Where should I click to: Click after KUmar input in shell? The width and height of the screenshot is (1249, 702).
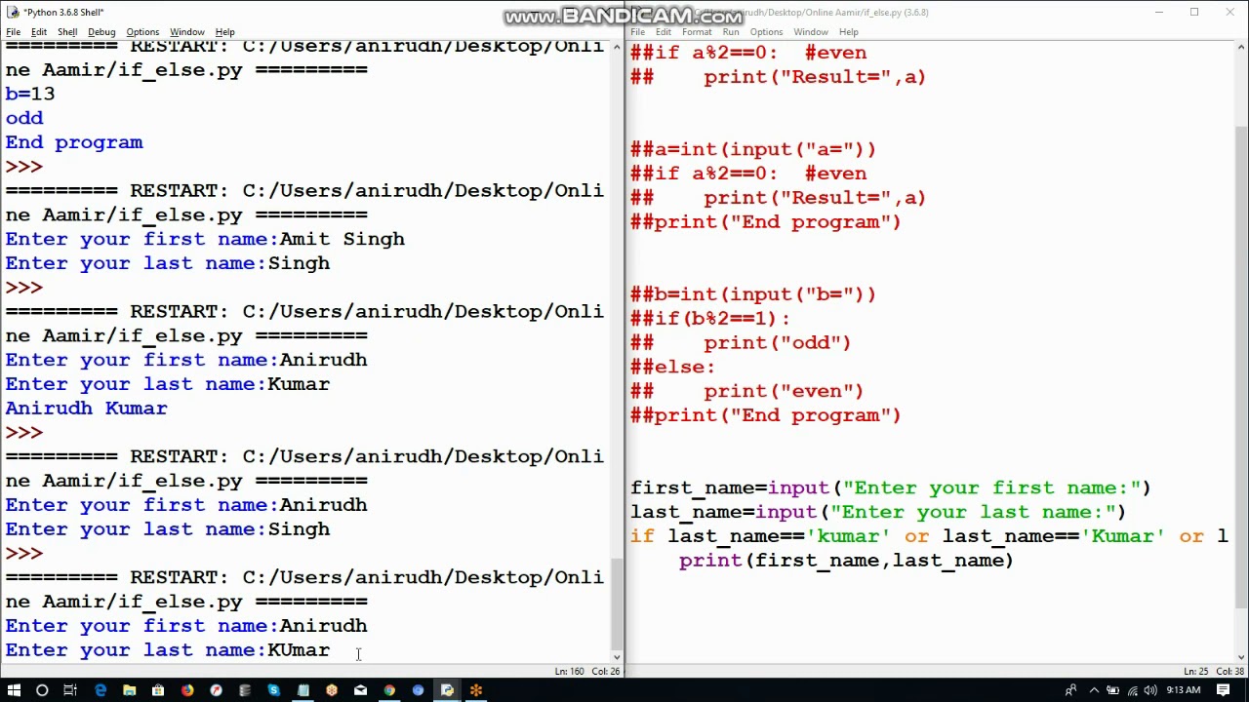tap(331, 650)
